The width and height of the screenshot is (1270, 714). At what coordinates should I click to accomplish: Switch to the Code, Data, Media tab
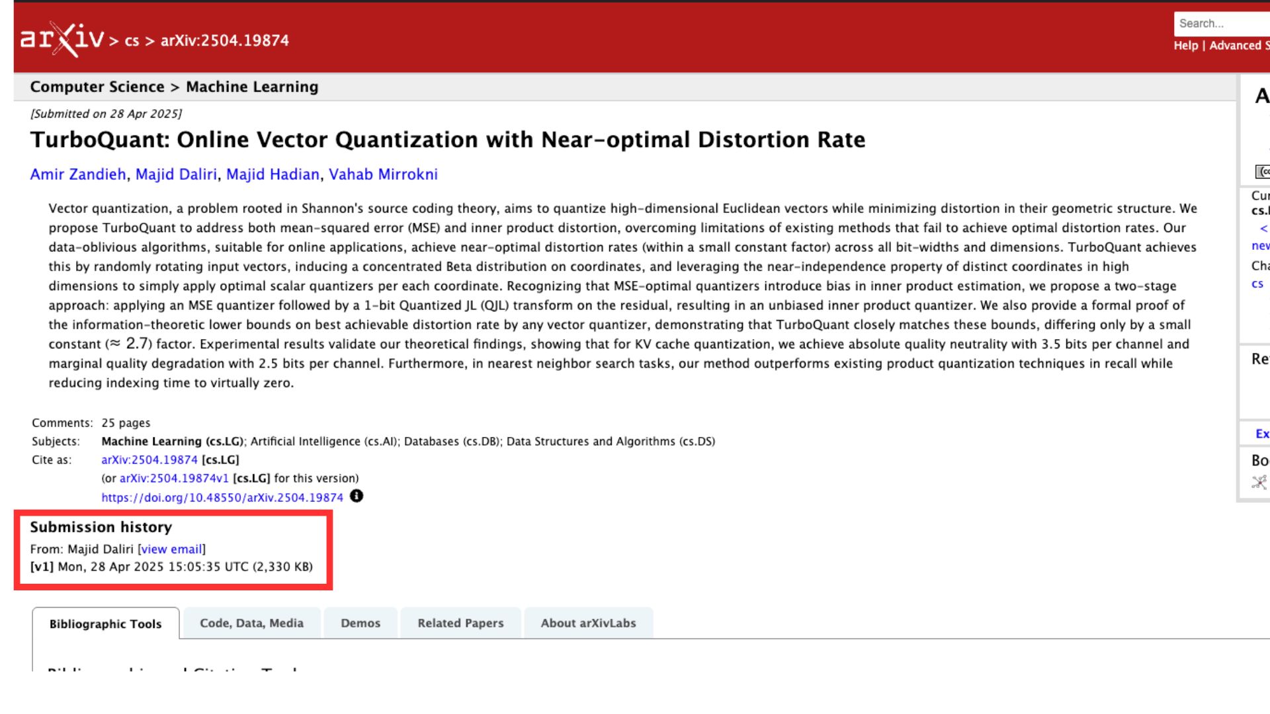tap(252, 623)
